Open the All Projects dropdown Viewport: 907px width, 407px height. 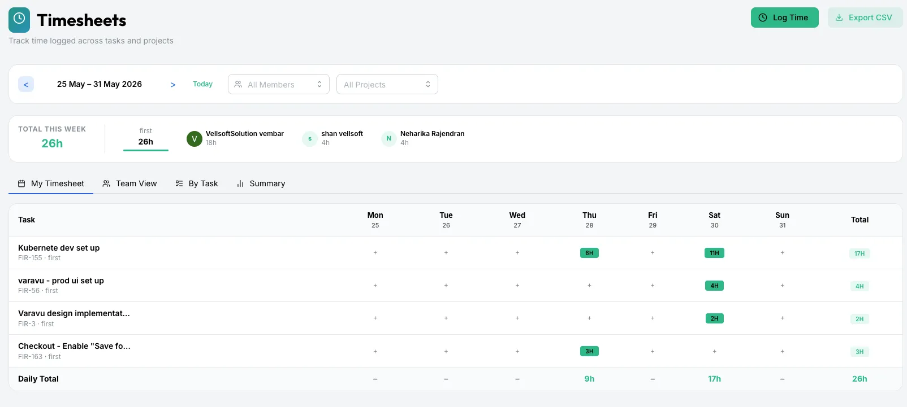coord(387,84)
